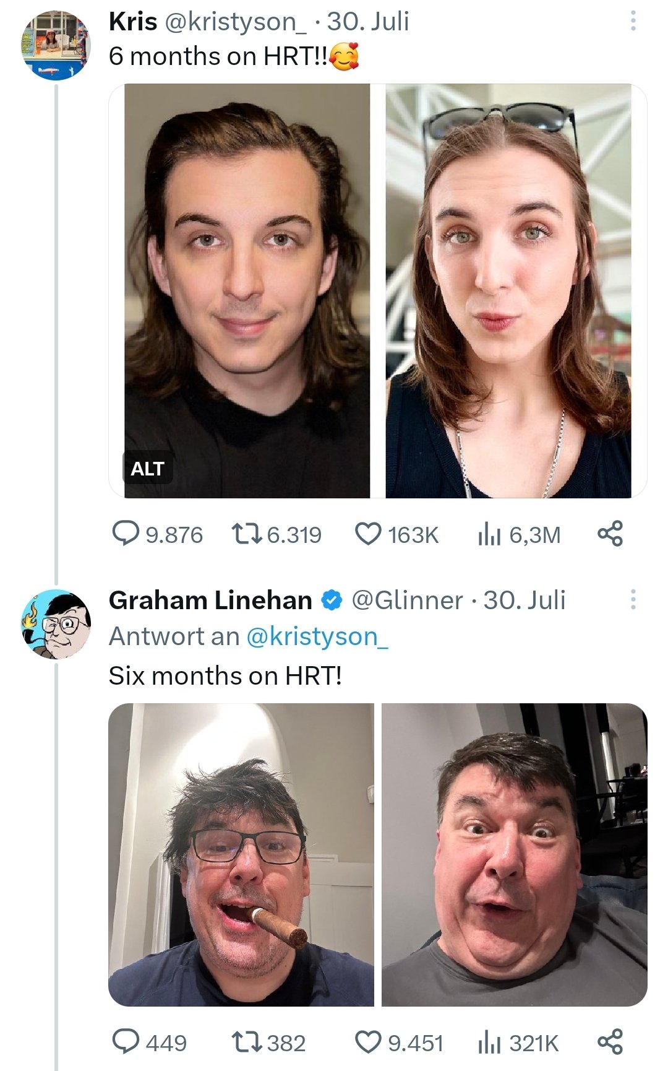Show ALT text description of image
The image size is (668, 1071).
click(x=147, y=469)
